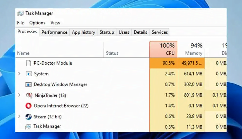
Task: Click the 49,971.5 memory value
Action: pos(192,63)
